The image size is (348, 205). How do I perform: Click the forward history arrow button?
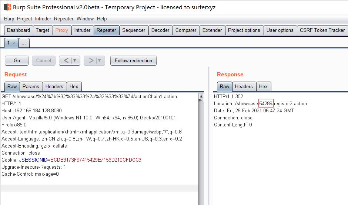[91, 60]
